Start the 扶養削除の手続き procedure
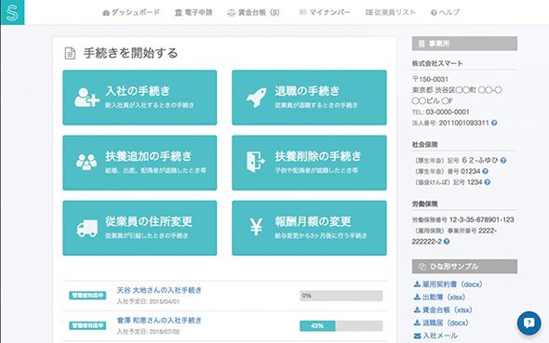The image size is (549, 343). coord(309,163)
